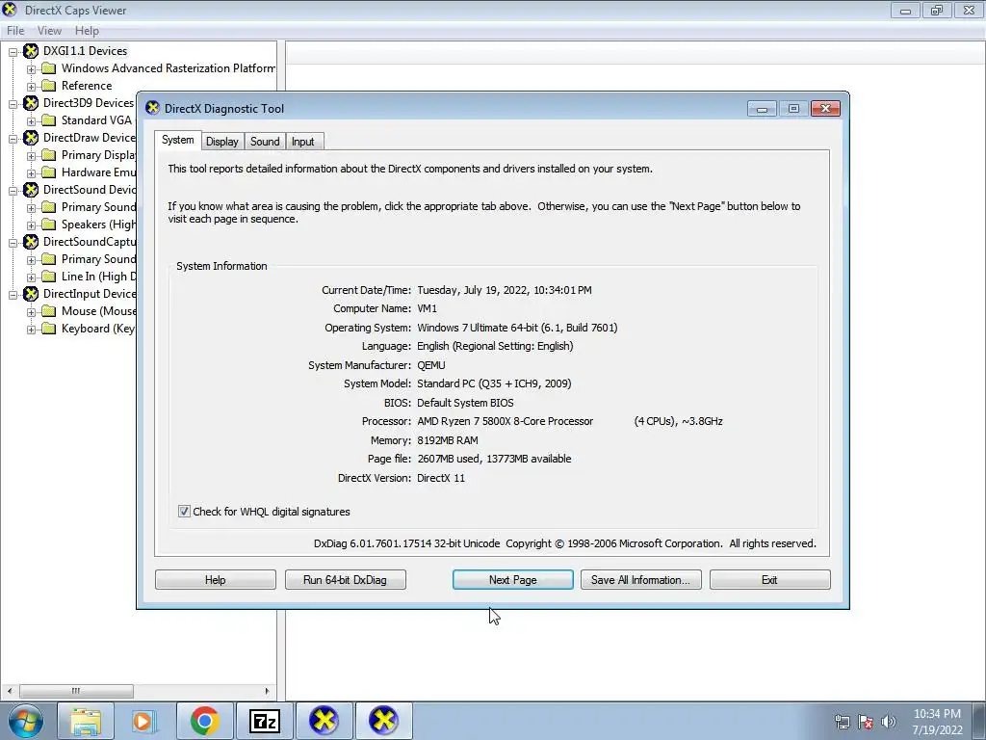Viewport: 986px width, 740px height.
Task: Click the DirectSoundCapture Devices node icon
Action: pyautogui.click(x=31, y=242)
